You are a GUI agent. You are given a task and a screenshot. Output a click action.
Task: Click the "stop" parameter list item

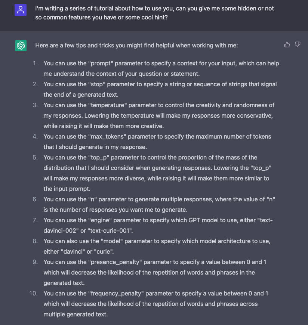160,89
